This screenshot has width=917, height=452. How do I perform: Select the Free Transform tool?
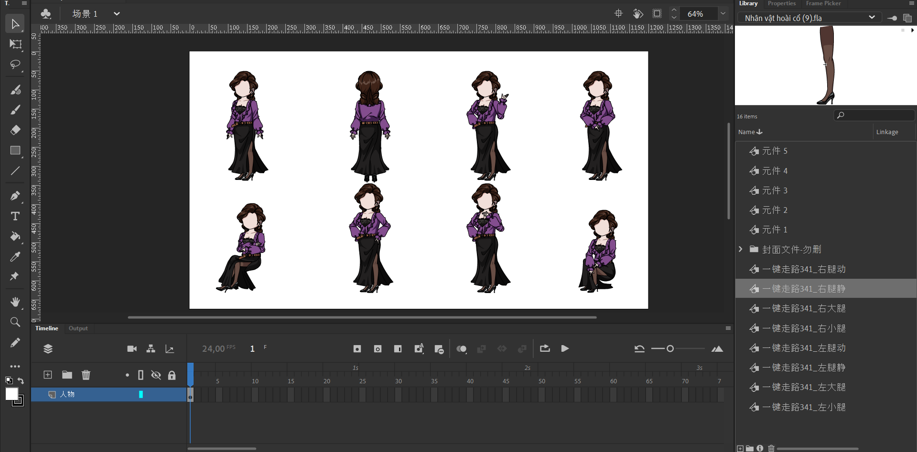click(15, 44)
